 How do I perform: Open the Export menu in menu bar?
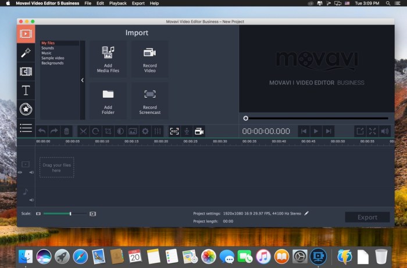138,3
